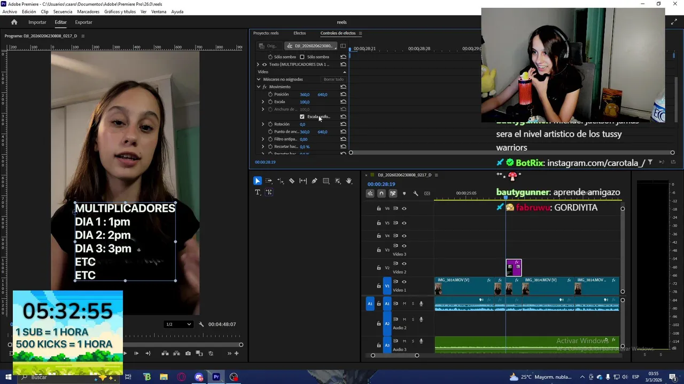Image resolution: width=684 pixels, height=384 pixels.
Task: Select the Type tool
Action: tap(257, 192)
